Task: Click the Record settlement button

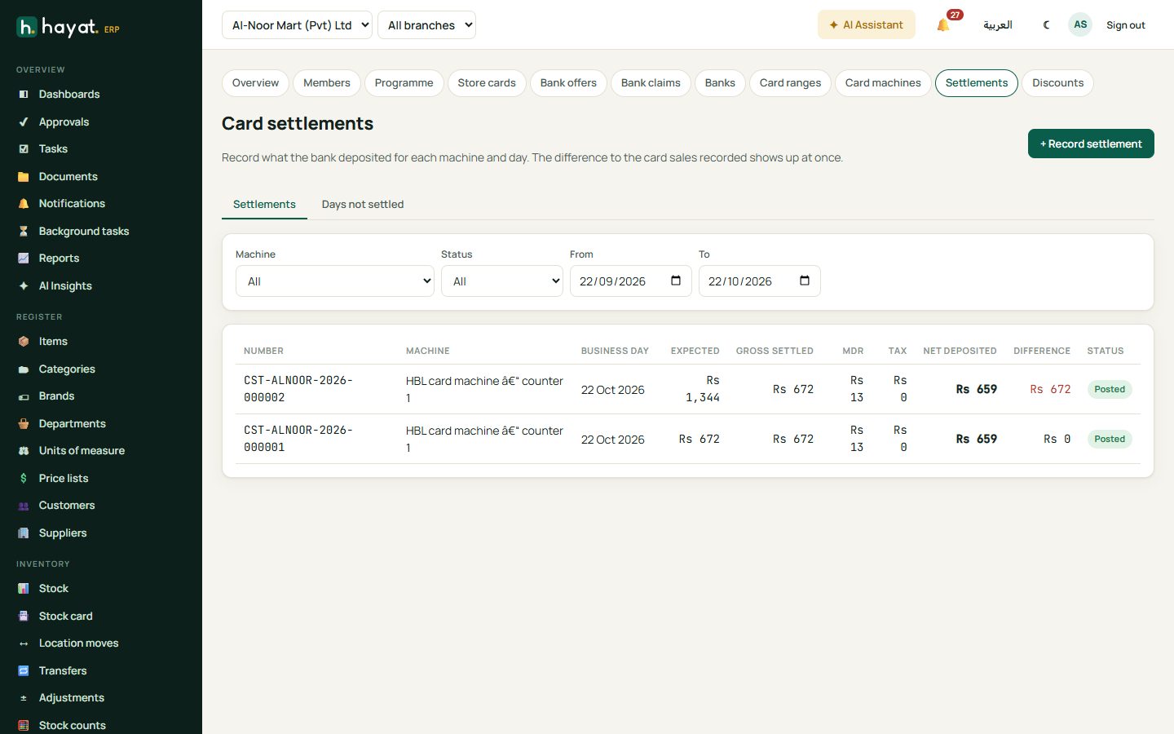Action: tap(1091, 144)
